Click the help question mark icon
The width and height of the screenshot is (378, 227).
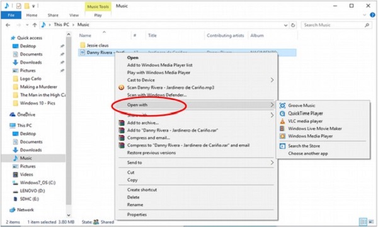(372, 15)
